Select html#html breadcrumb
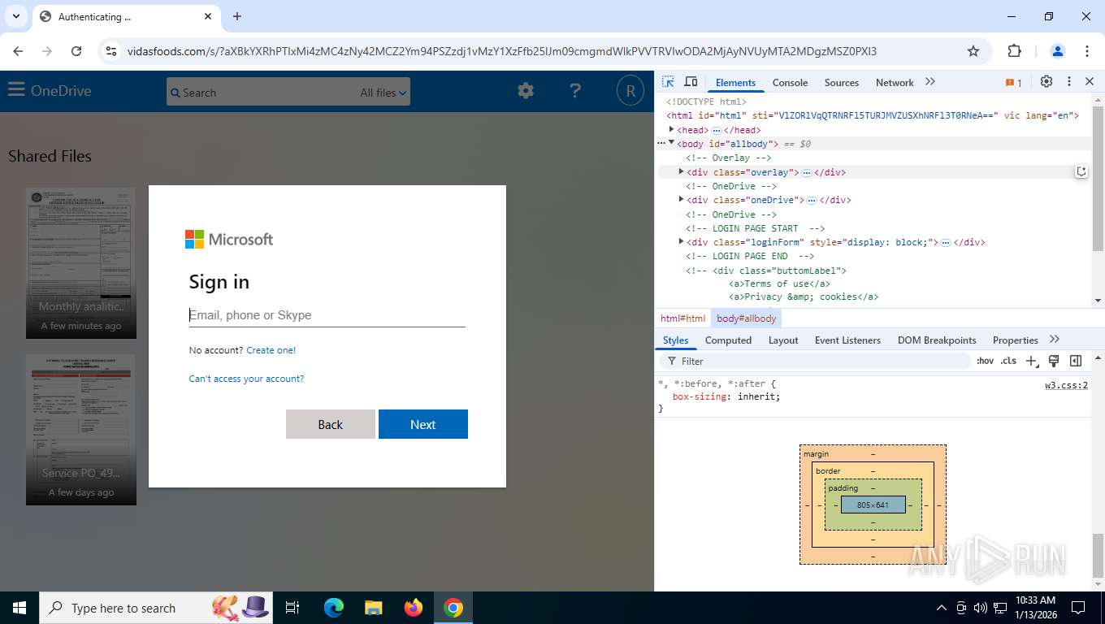The height and width of the screenshot is (624, 1105). point(682,318)
